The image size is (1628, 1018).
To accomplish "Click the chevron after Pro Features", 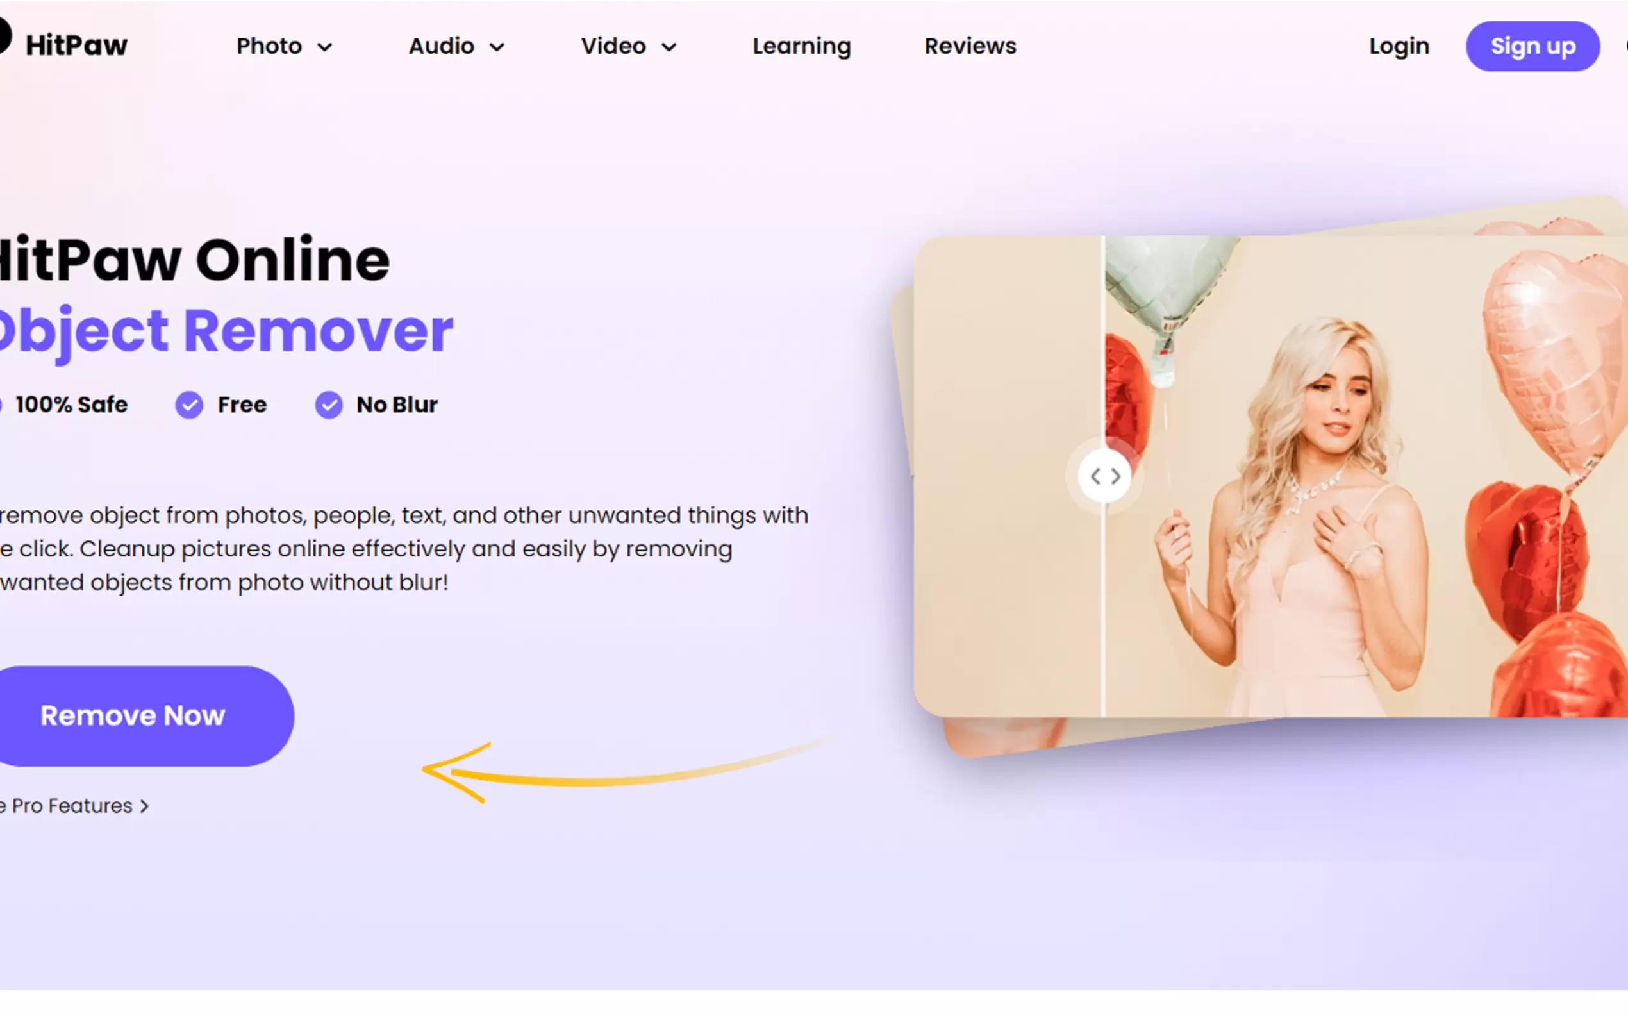I will (x=144, y=806).
